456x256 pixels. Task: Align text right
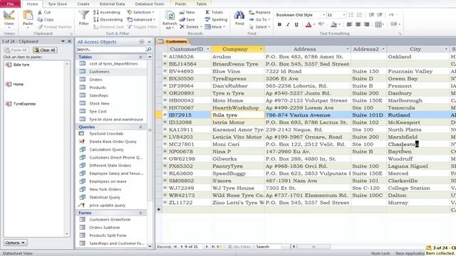click(366, 24)
